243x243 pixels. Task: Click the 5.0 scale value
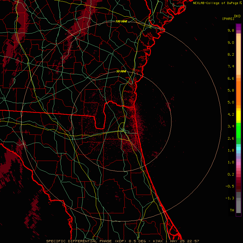[x=231, y=102]
